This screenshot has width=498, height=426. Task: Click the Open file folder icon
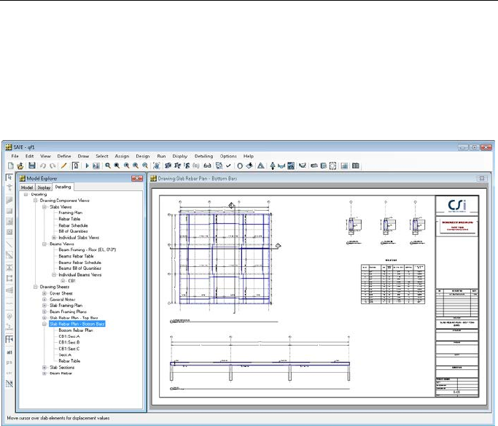tap(22, 166)
